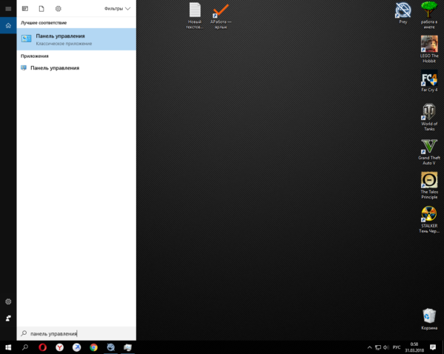
Task: Expand the search panel hamburger menu
Action: coord(8,8)
